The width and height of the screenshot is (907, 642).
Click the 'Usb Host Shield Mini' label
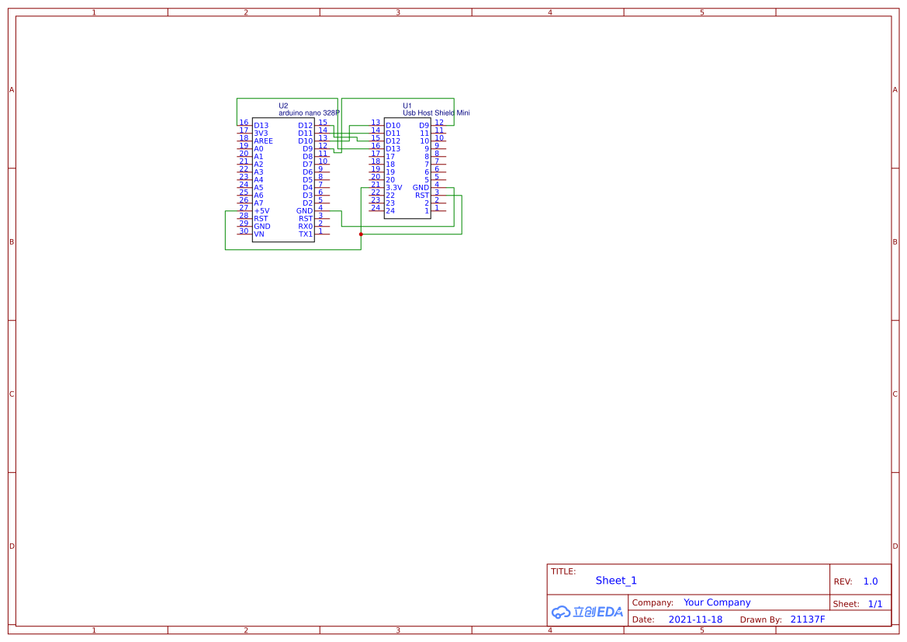click(436, 113)
